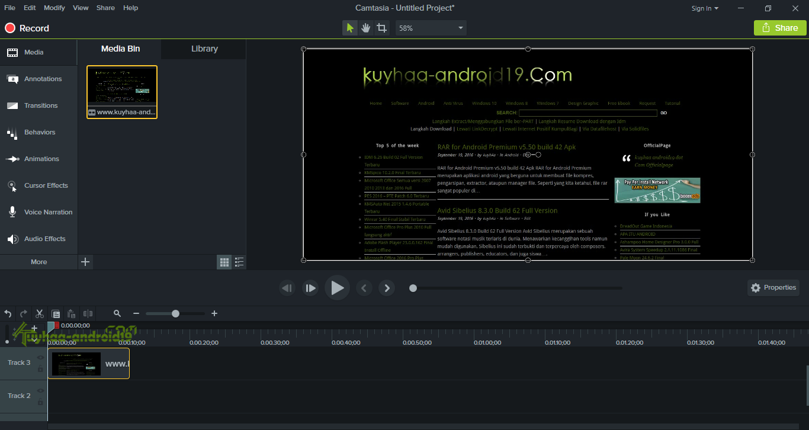Open the Audio Effects panel
The height and width of the screenshot is (430, 809).
point(38,239)
